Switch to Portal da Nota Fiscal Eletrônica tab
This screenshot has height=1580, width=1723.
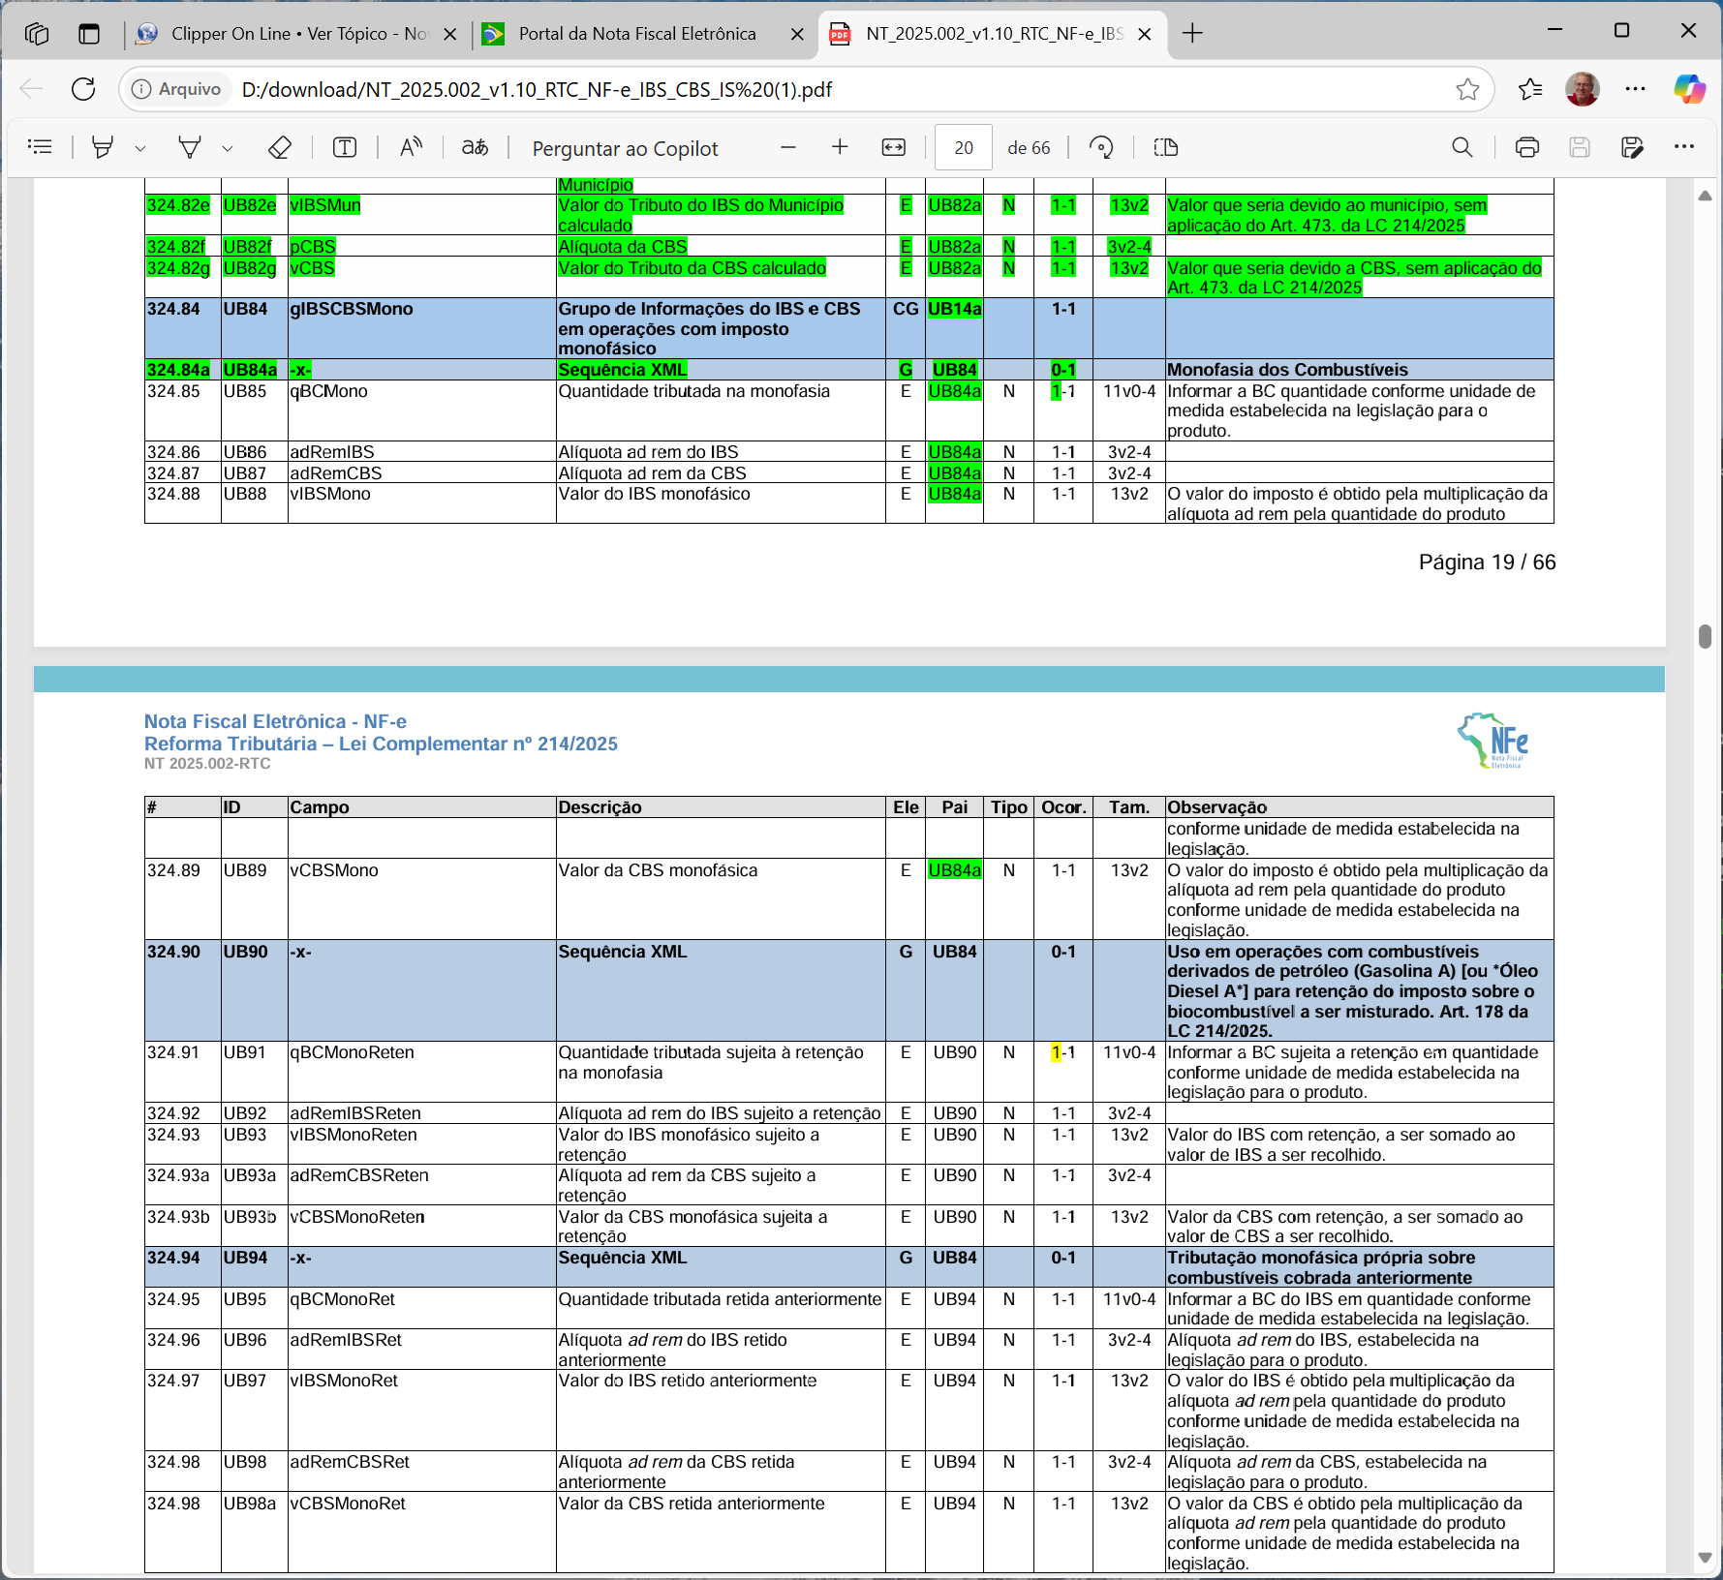pyautogui.click(x=636, y=34)
